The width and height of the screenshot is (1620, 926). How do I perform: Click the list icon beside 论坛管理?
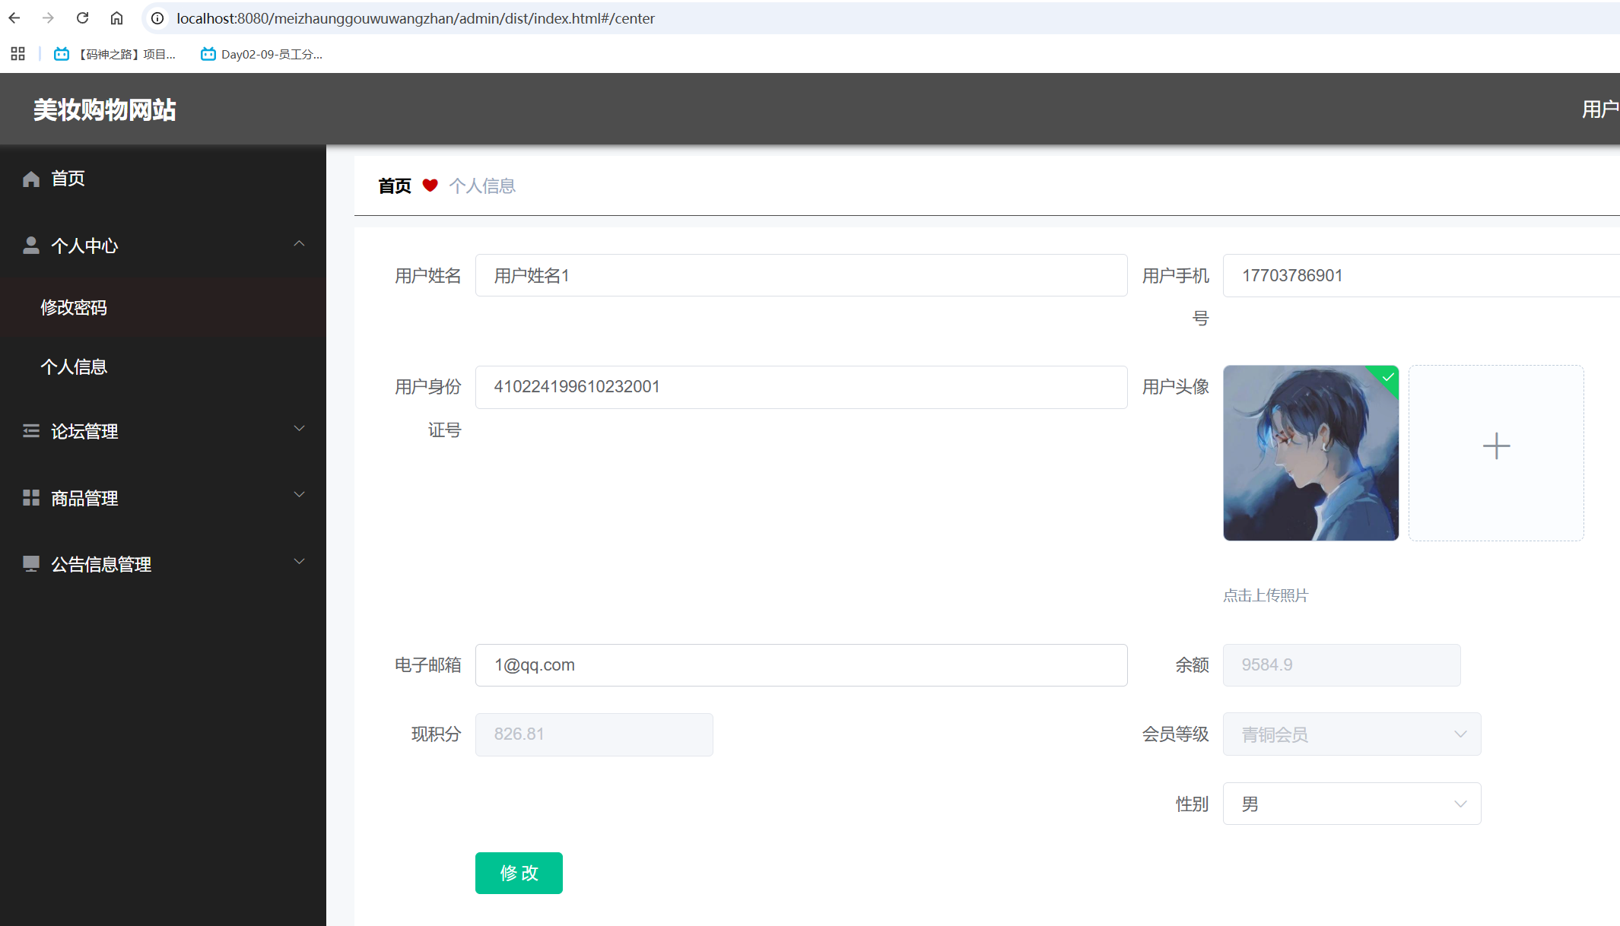[31, 431]
